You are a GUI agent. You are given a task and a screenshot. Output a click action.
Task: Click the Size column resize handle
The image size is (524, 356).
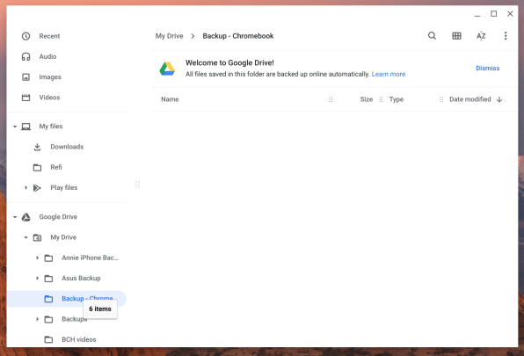click(x=381, y=99)
